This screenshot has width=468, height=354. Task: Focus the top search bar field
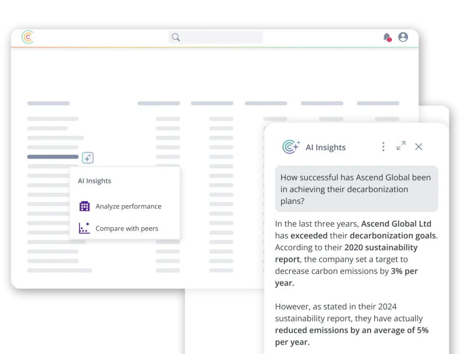(216, 37)
